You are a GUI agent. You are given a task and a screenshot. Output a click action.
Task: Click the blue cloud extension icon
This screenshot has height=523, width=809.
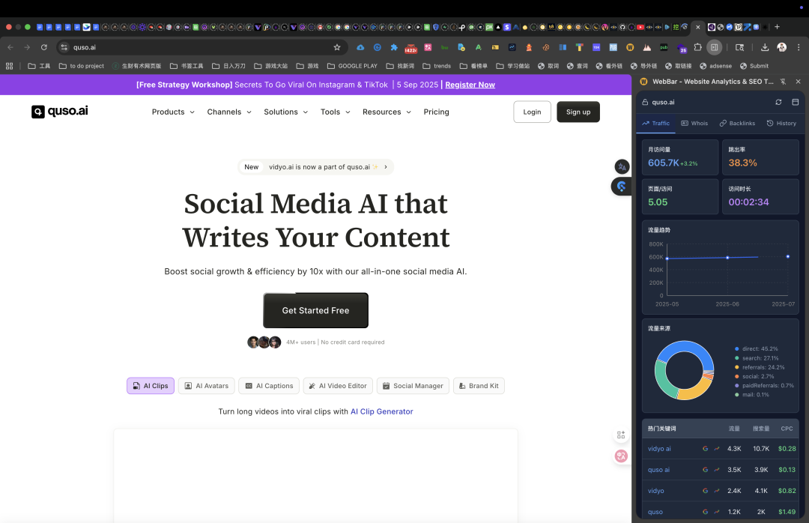[x=360, y=47]
